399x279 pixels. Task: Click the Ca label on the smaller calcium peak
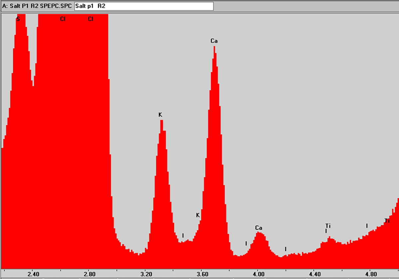[259, 228]
